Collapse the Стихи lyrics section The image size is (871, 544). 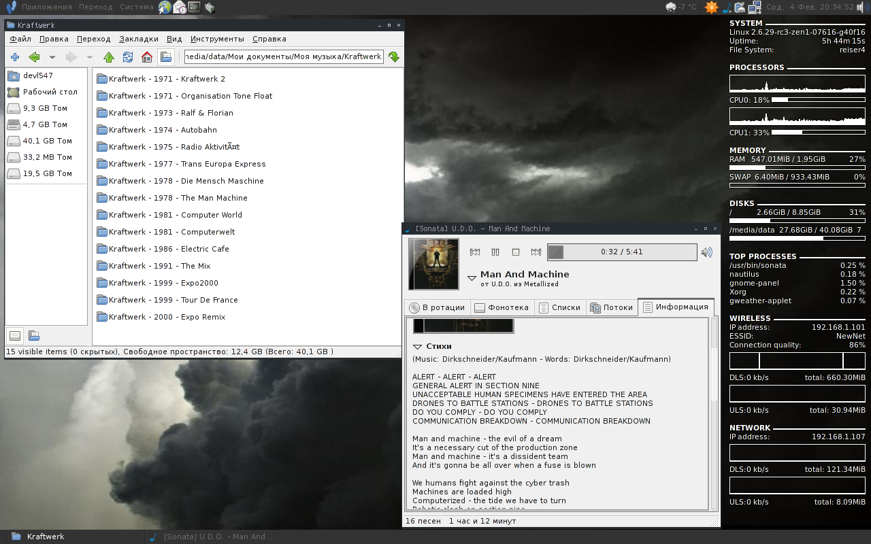418,347
